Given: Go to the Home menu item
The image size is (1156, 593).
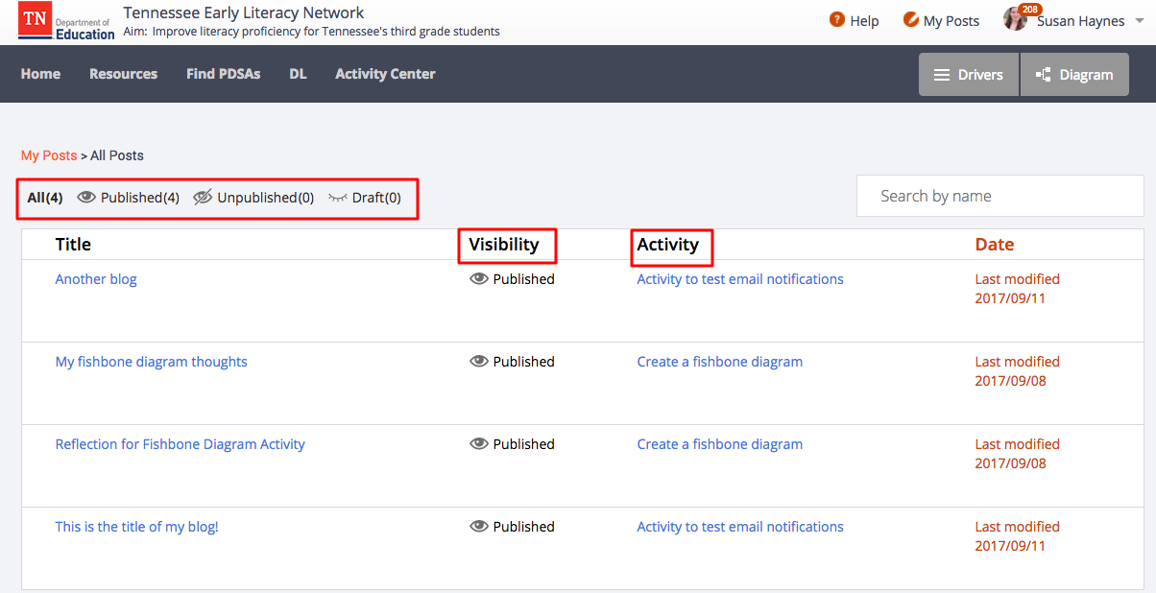Looking at the screenshot, I should pos(40,74).
